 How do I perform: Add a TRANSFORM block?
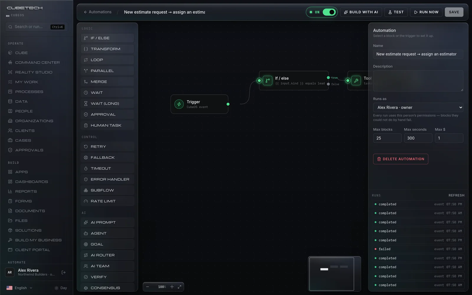point(107,49)
